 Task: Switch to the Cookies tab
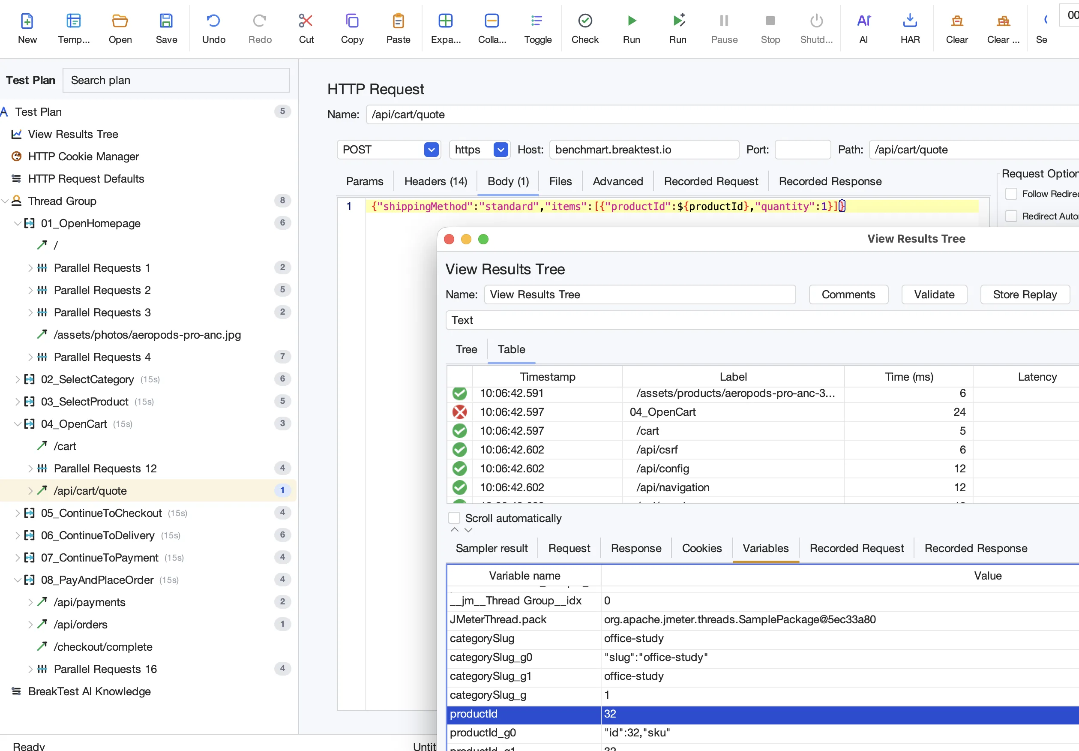701,548
